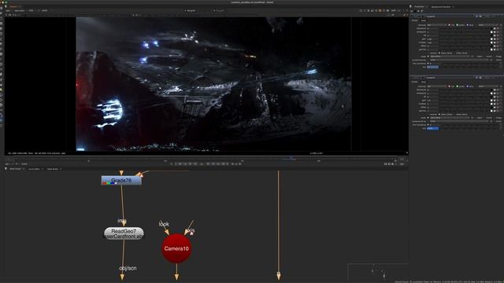
Task: Open the Dope Sheet tab
Action: [x=53, y=169]
